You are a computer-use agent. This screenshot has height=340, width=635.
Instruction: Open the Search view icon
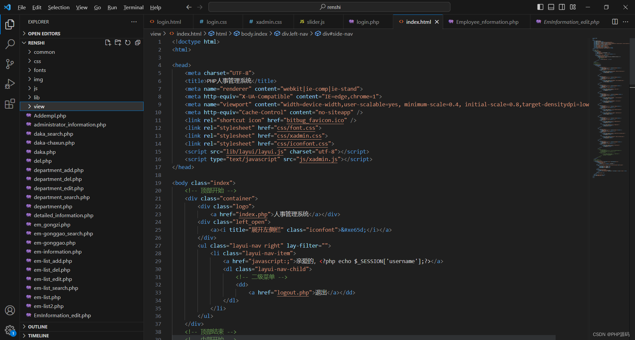[x=10, y=44]
